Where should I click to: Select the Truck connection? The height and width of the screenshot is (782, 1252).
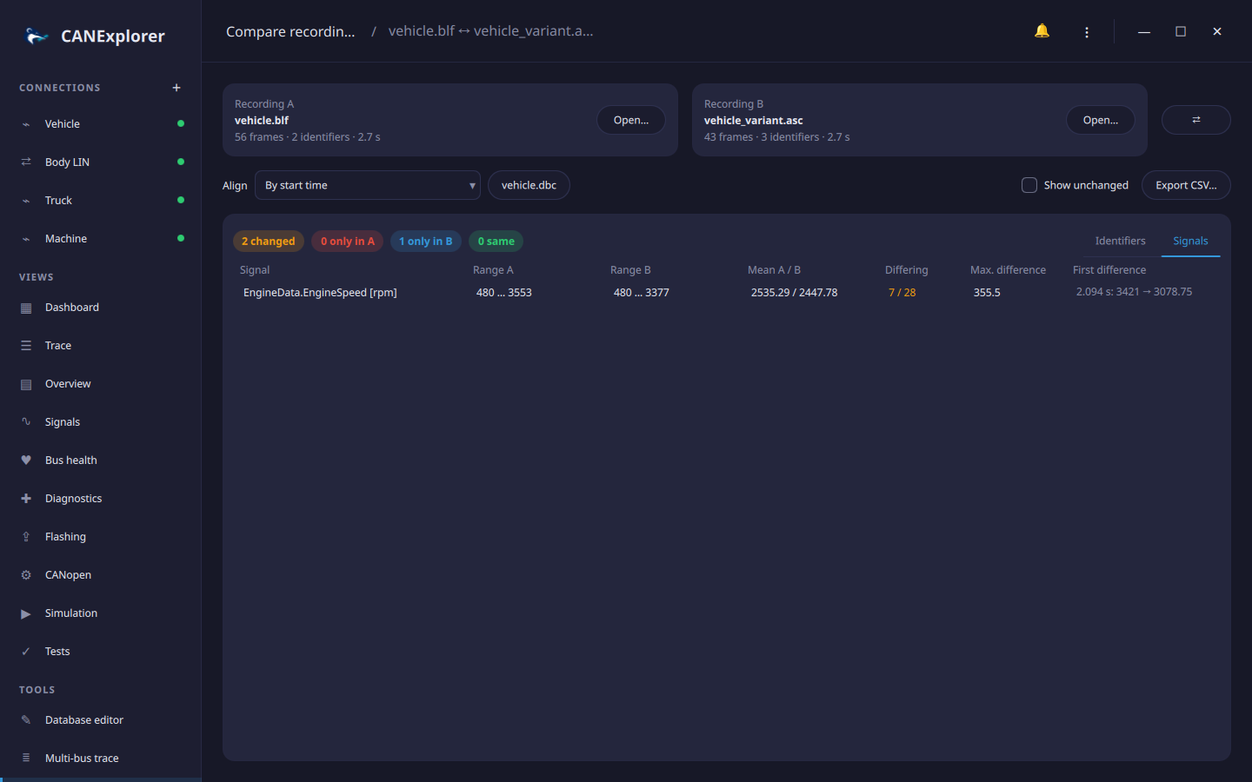pos(101,201)
